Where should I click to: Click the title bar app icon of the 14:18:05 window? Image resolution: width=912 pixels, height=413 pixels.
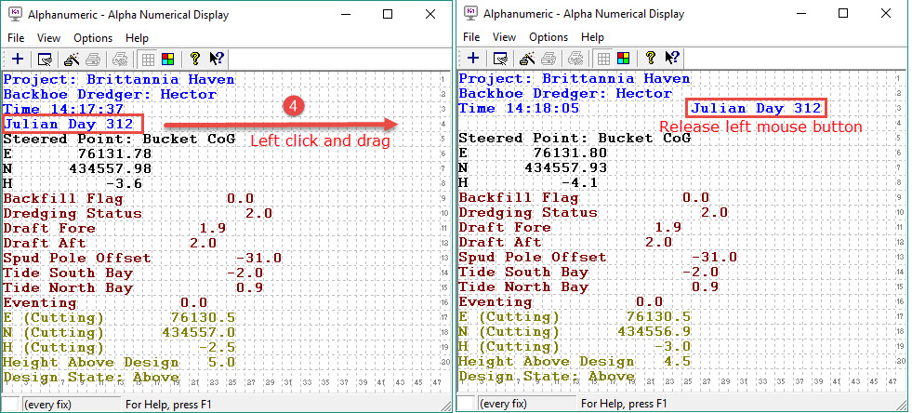(471, 14)
